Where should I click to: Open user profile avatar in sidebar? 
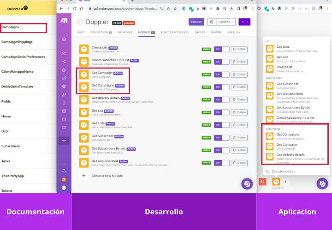pos(64,188)
